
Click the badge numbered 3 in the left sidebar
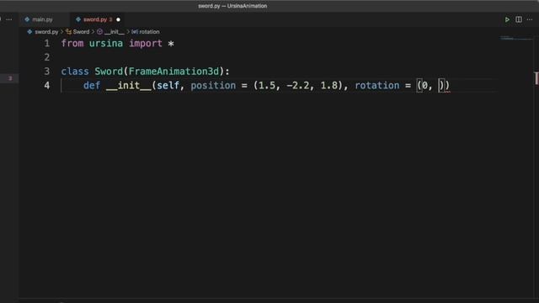pyautogui.click(x=10, y=78)
